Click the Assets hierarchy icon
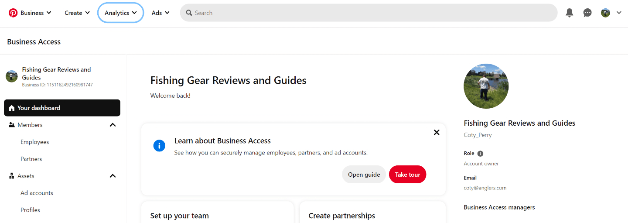The width and height of the screenshot is (628, 223). coord(12,176)
